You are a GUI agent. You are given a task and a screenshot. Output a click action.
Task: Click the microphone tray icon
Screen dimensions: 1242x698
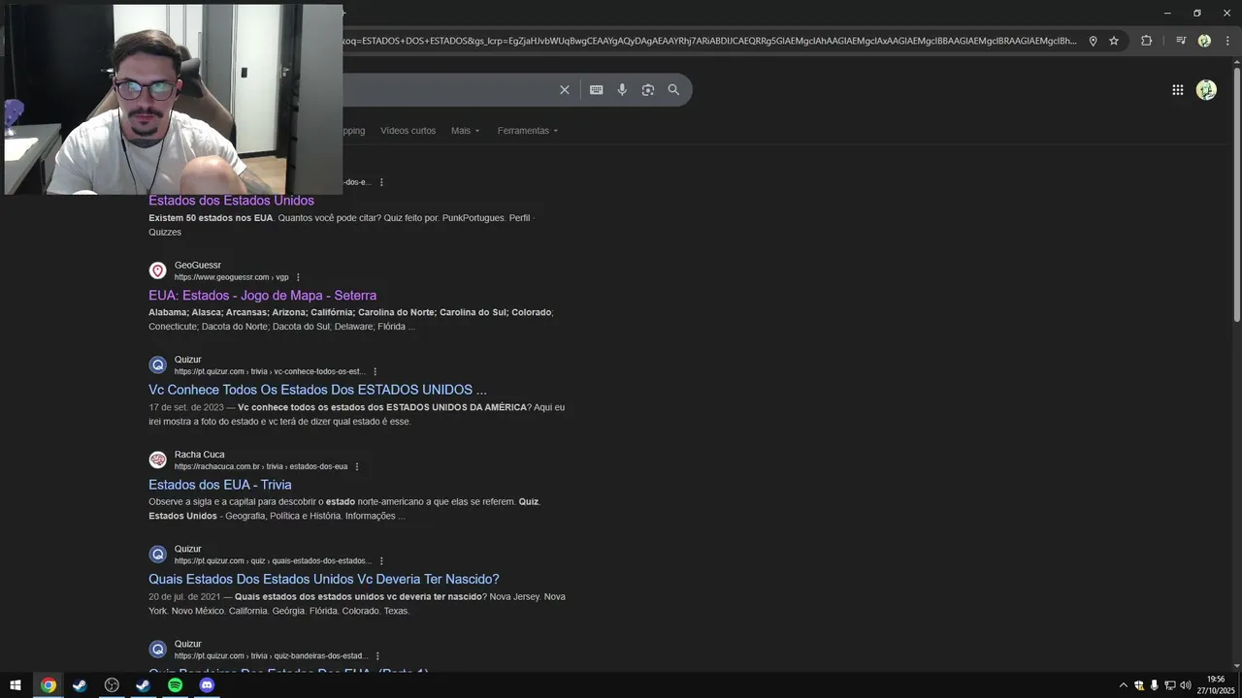coord(1154,685)
